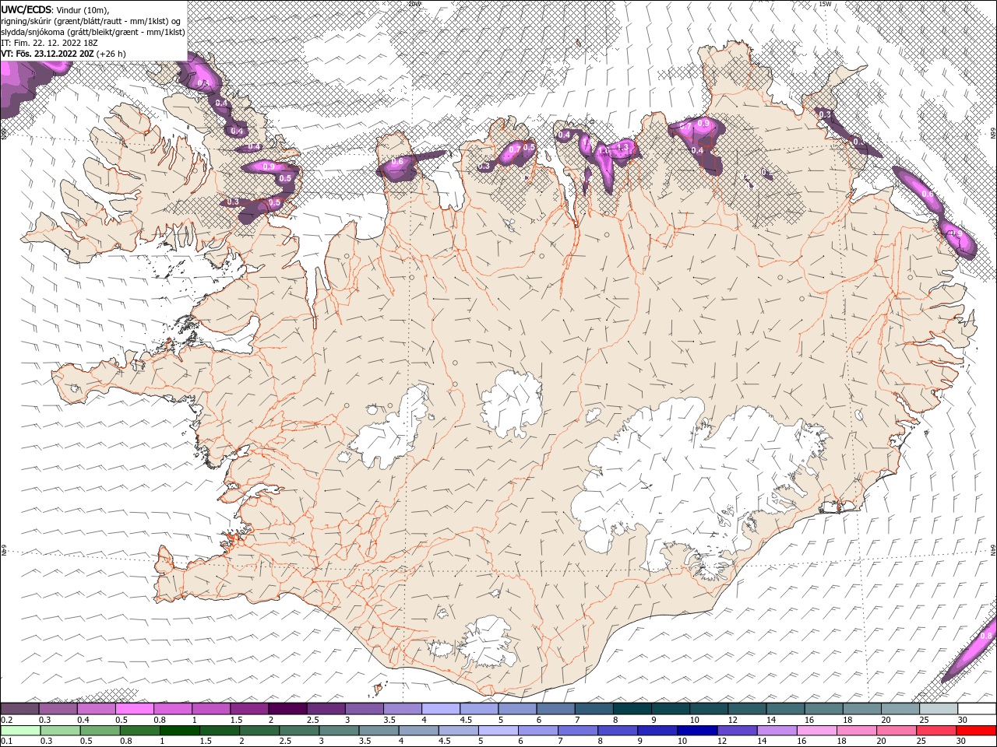Pick the white snow-scale swatch labeled 30
997x747 pixels.
[977, 709]
